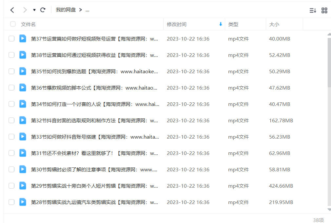Open the navigation history dropdown triangle
The image size is (331, 223).
[34, 10]
